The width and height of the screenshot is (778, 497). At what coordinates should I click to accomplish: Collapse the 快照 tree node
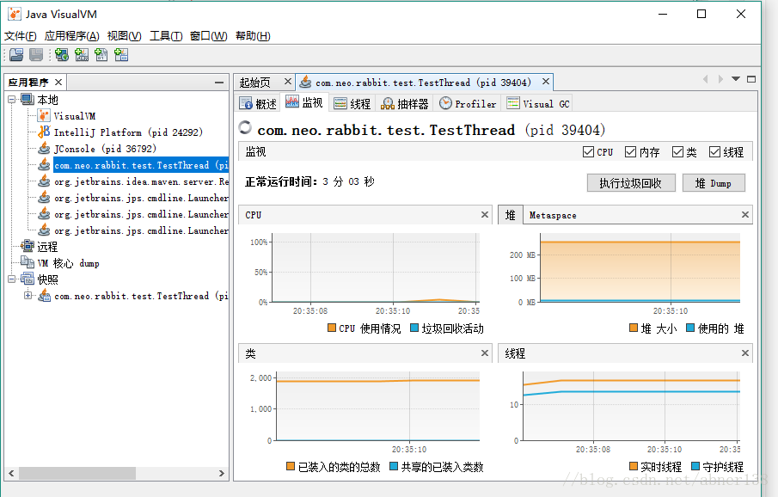[12, 279]
